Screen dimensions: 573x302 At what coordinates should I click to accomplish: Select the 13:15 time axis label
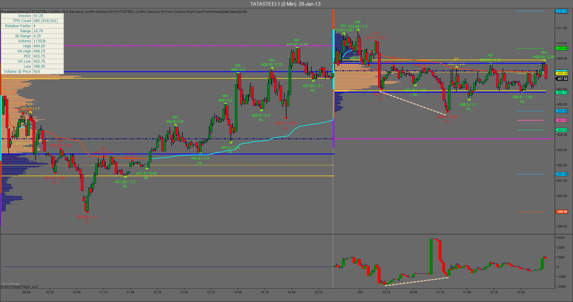coord(211,292)
